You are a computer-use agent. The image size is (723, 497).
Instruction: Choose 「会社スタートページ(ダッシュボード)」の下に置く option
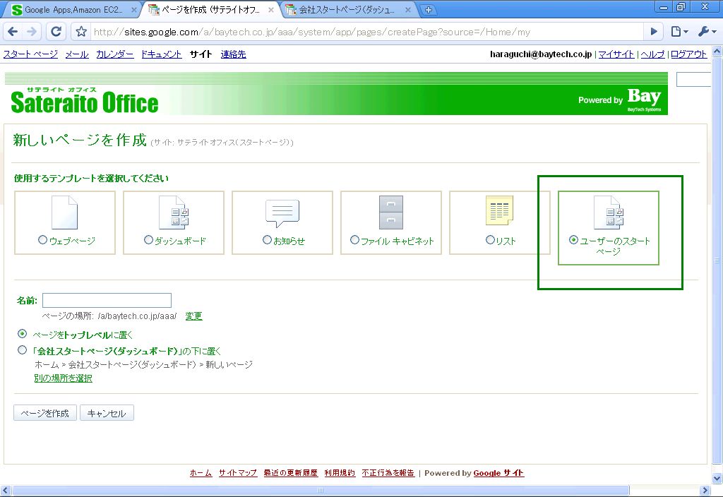coord(22,350)
